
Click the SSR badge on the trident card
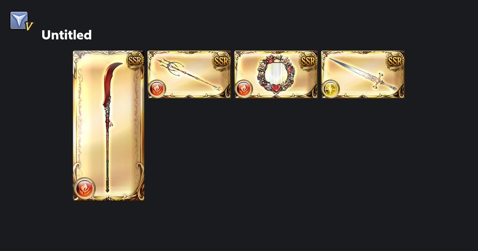pyautogui.click(x=222, y=61)
